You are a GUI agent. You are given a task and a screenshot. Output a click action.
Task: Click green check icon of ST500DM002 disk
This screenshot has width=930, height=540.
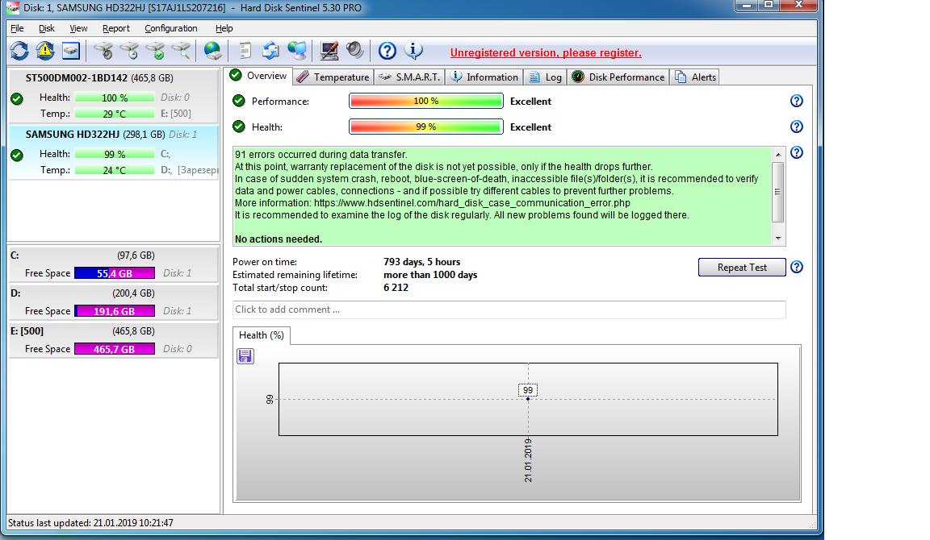click(17, 99)
